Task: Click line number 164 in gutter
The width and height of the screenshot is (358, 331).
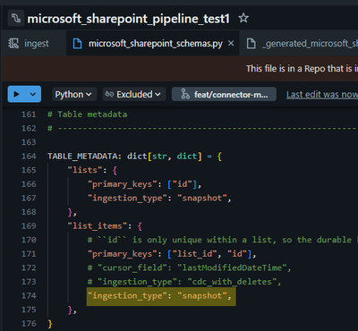Action: pyautogui.click(x=29, y=156)
